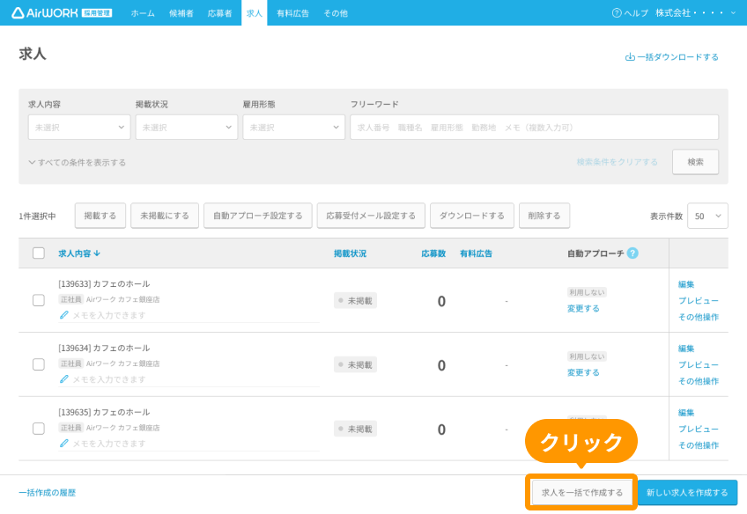Go to the 候補者 tab

point(181,13)
